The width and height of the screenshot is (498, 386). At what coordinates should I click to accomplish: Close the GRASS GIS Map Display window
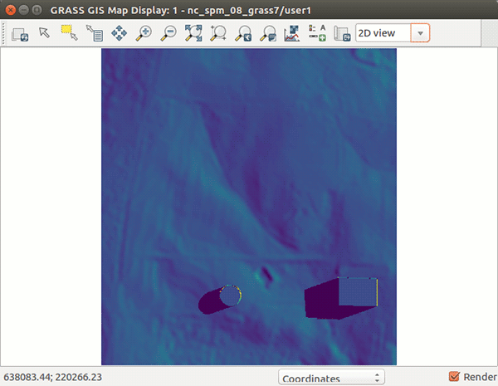coord(11,8)
